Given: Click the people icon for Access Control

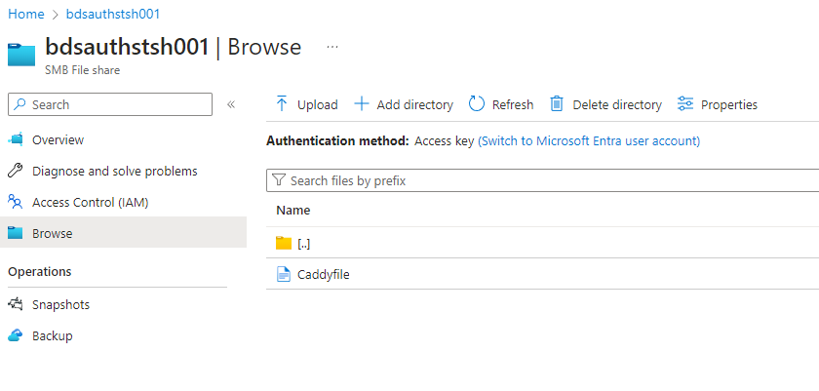Looking at the screenshot, I should [16, 202].
